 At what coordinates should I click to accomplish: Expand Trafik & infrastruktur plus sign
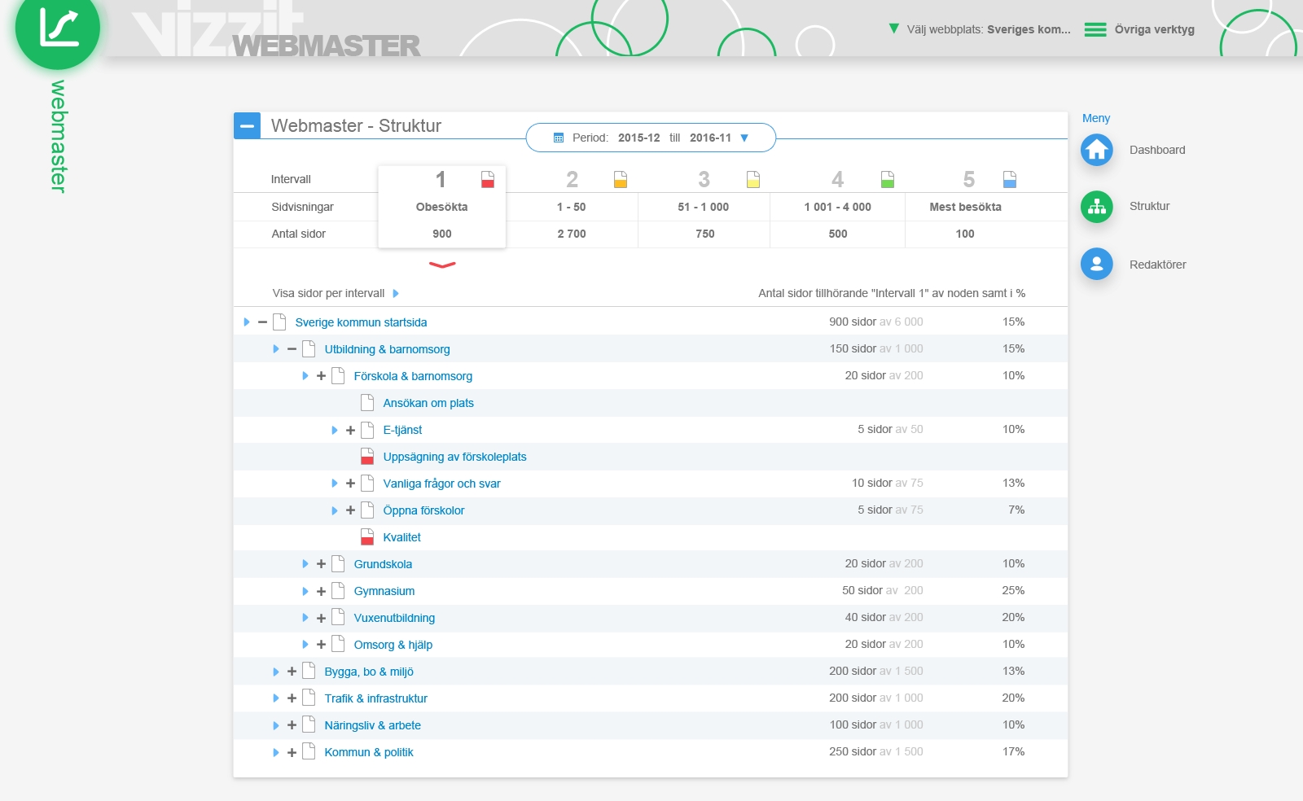pos(292,698)
